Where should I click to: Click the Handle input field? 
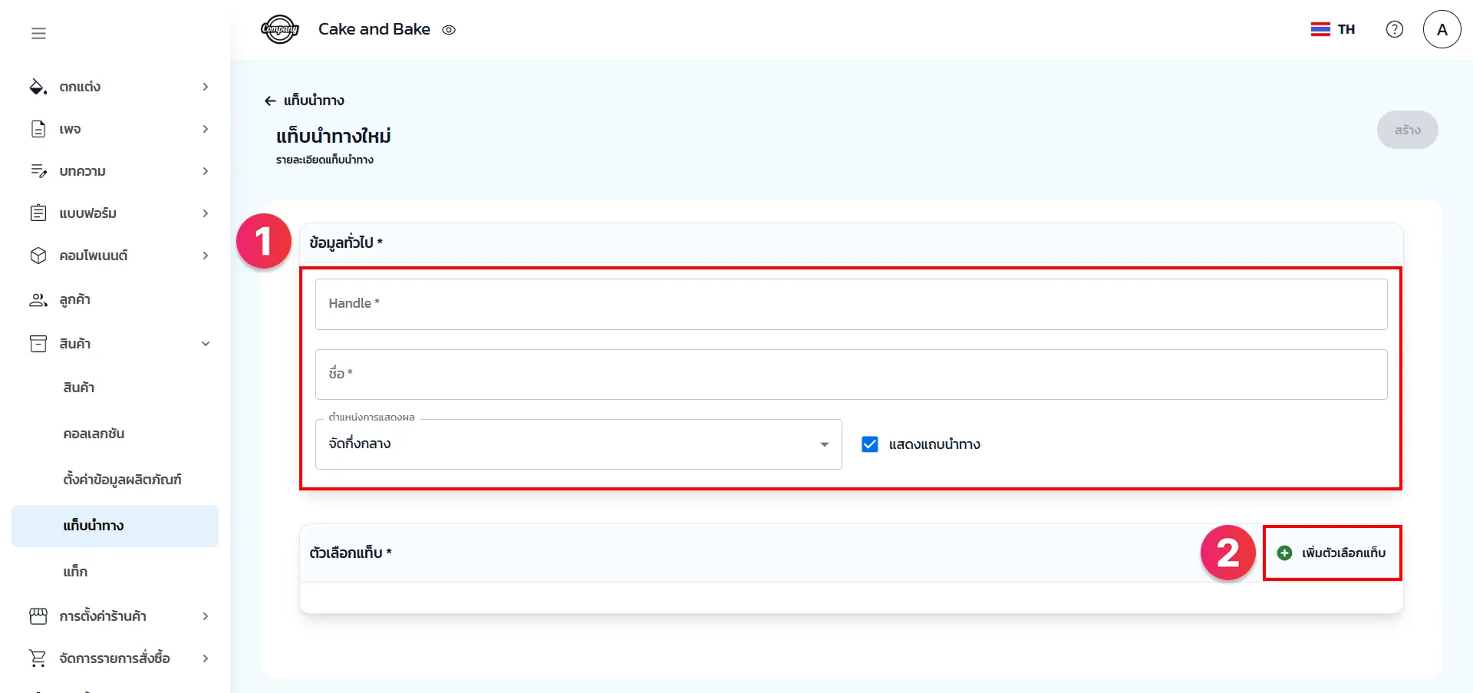(850, 304)
